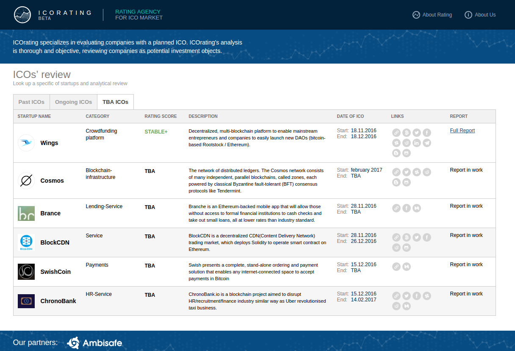
Task: Click the ChronoBank logo thumbnail
Action: 26,301
